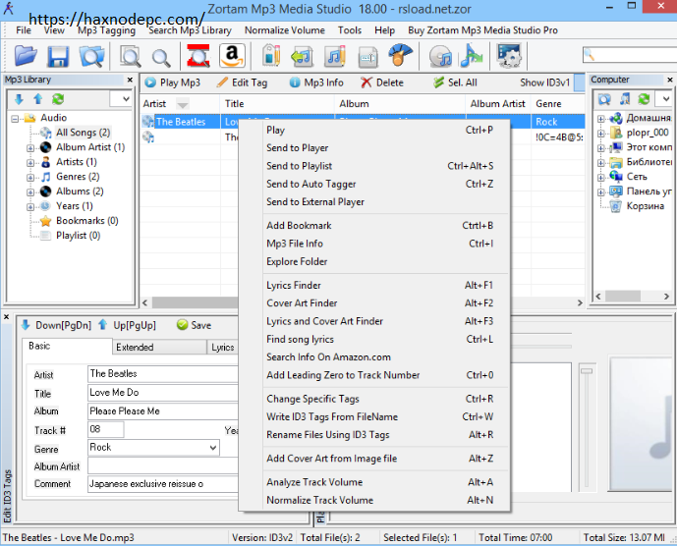
Task: Click the Mp3 Info button
Action: click(x=316, y=82)
